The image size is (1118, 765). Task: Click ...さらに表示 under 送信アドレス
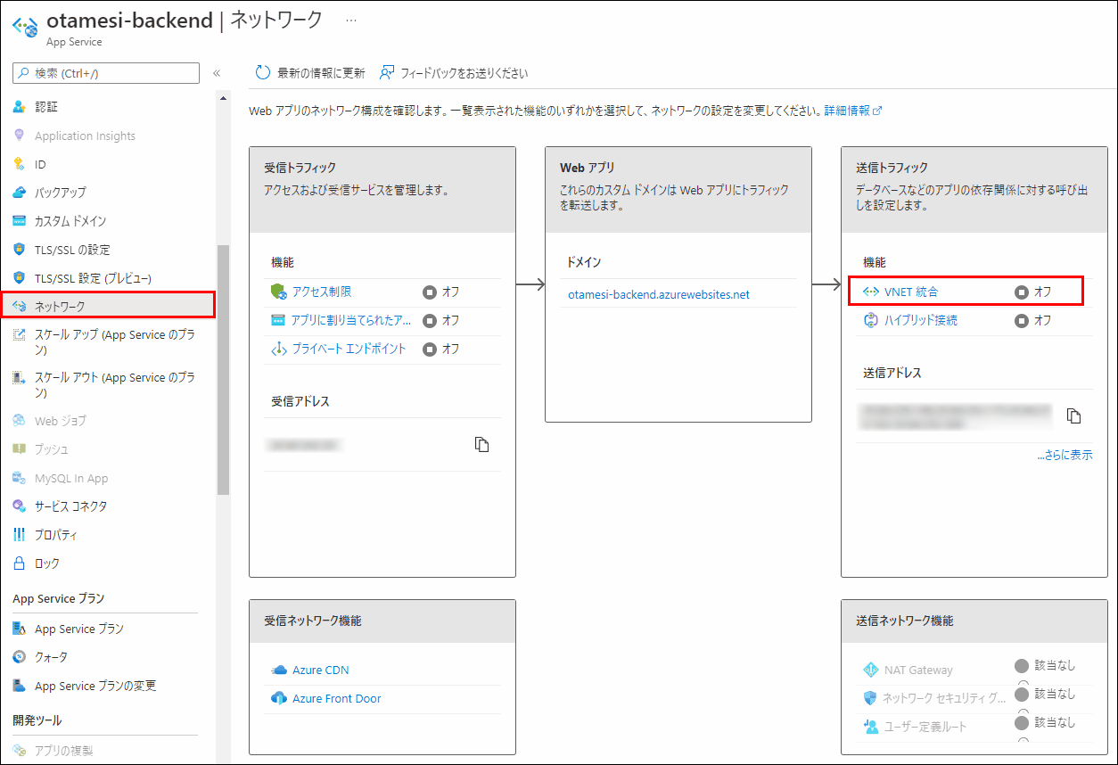(x=1065, y=455)
